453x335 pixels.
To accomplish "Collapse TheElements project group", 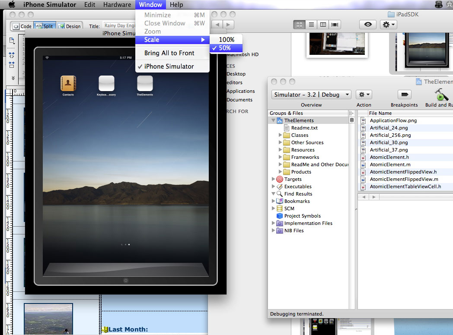I will 273,120.
